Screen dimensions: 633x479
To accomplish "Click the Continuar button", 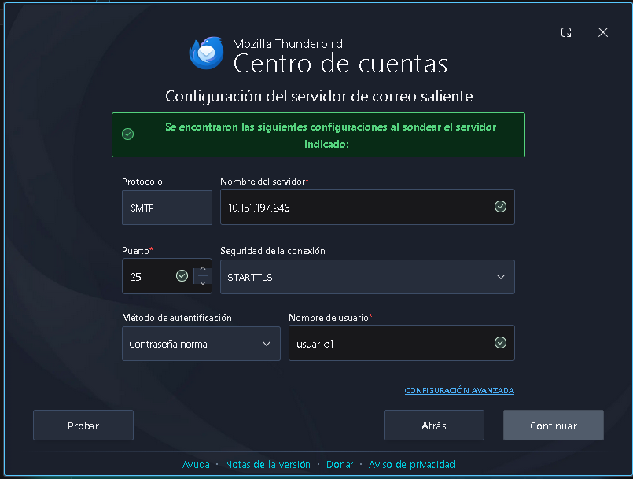I will coord(553,426).
